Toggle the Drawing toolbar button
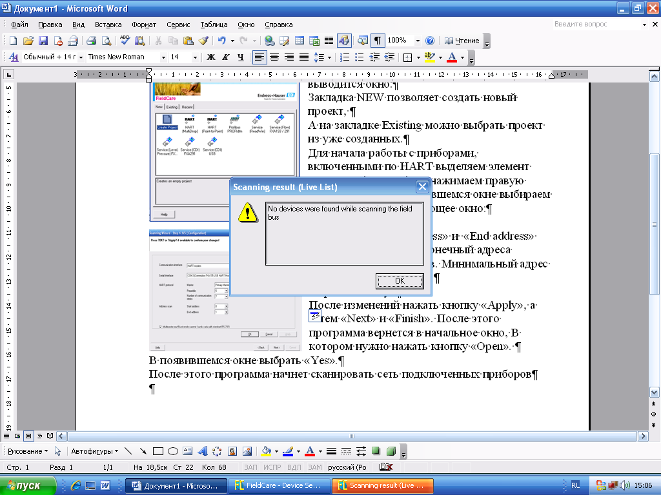 [x=344, y=41]
